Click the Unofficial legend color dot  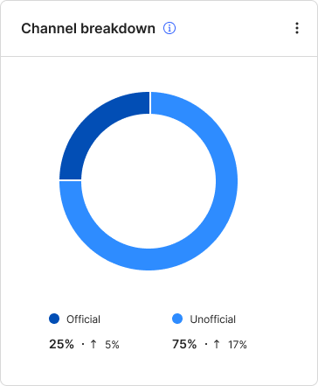[177, 319]
